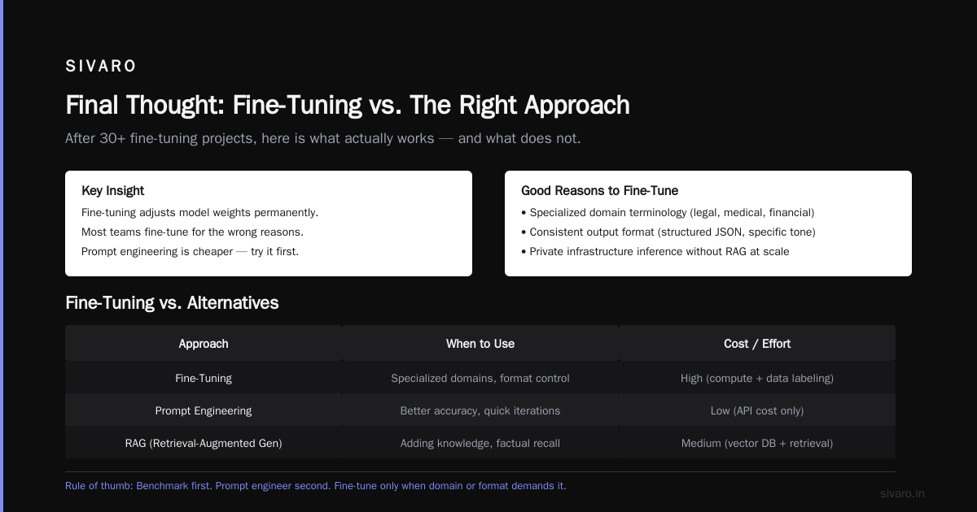This screenshot has height=512, width=977.
Task: Click the Fine-Tuning vs. Alternatives heading
Action: [172, 303]
